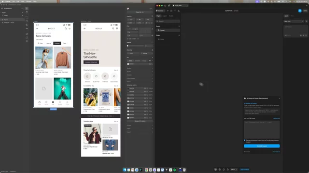Select the Pen tool in left toolbar
The height and width of the screenshot is (173, 309).
click(x=27, y=25)
